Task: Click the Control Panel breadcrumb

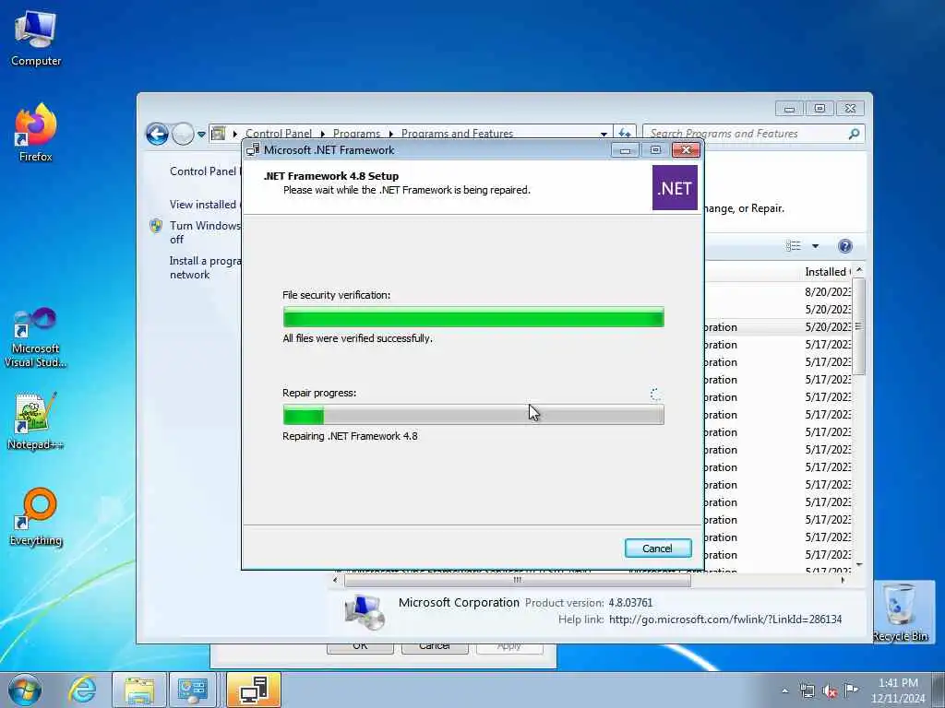Action: [x=279, y=133]
